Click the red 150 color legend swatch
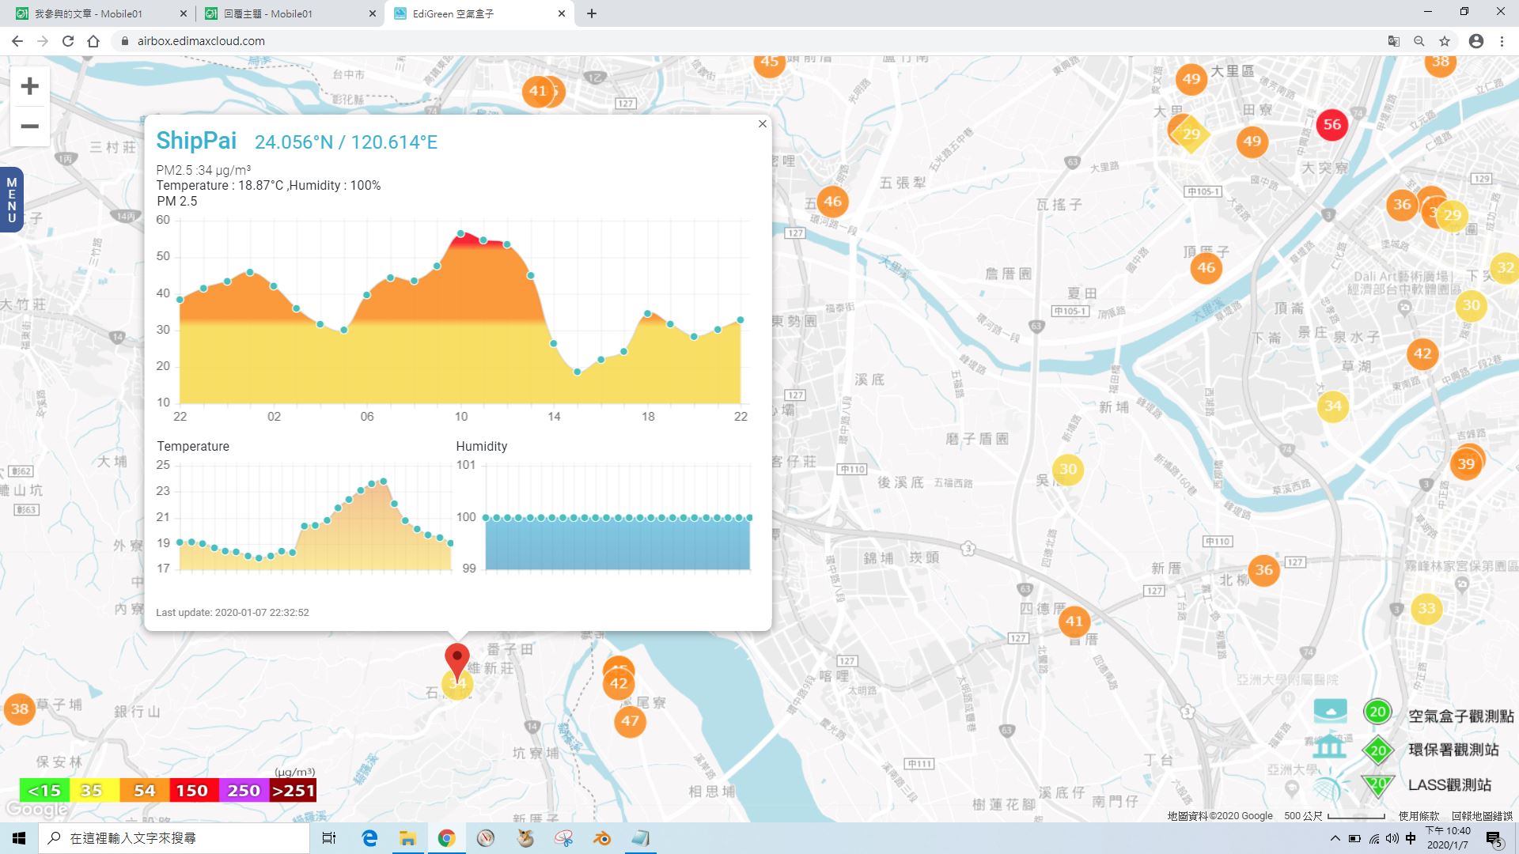Viewport: 1519px width, 854px height. 191,790
